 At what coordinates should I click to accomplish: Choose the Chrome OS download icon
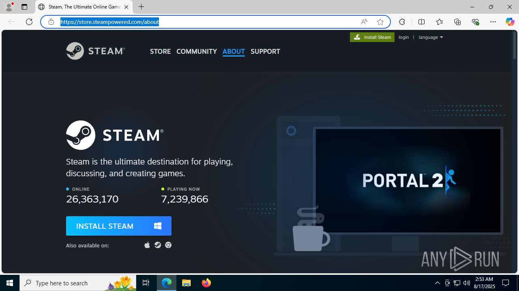coord(168,245)
